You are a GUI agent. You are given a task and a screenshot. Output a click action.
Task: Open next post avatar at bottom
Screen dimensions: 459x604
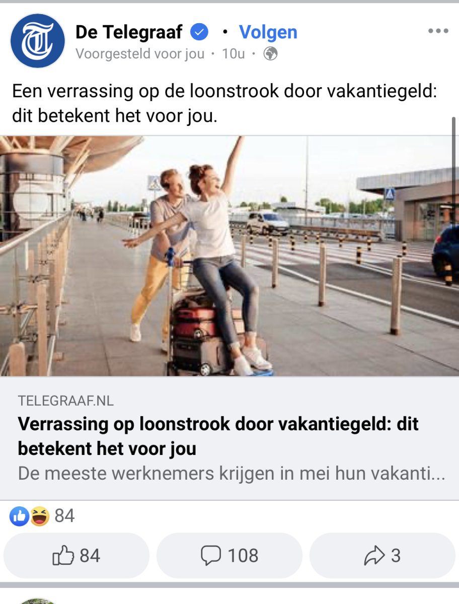[38, 601]
